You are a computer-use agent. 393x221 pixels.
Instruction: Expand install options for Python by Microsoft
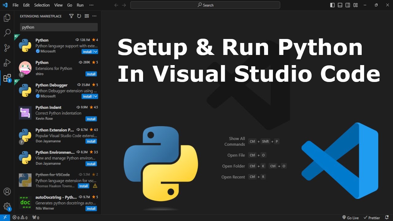95,52
